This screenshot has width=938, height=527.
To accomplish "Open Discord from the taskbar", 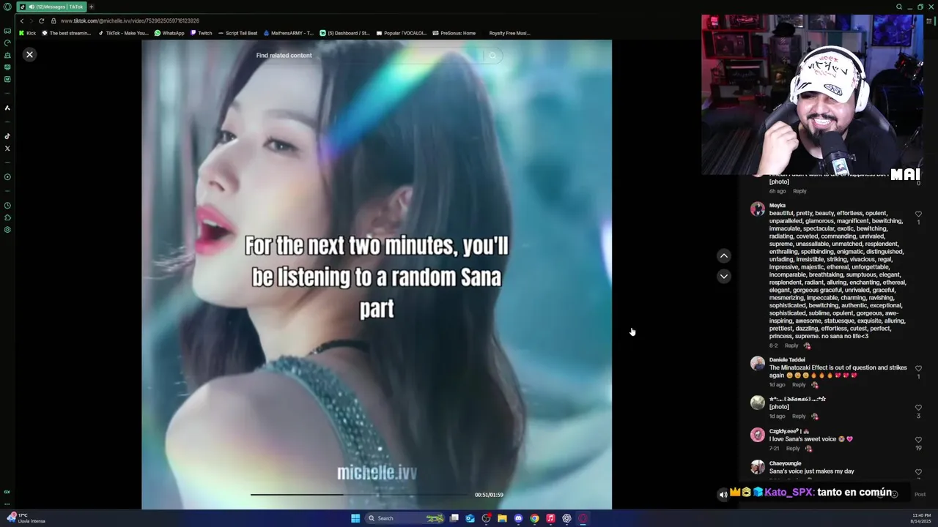I will click(518, 518).
